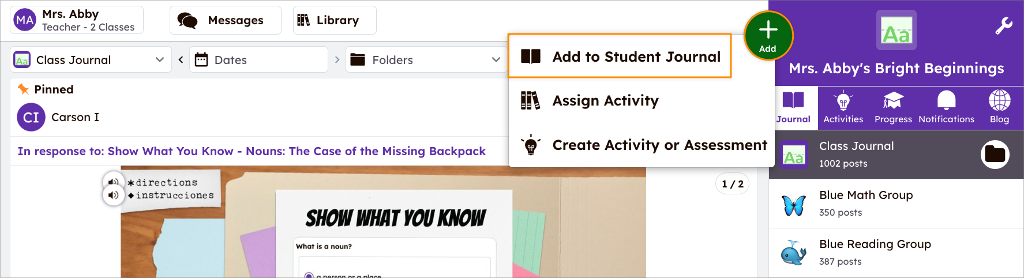Screen dimensions: 1024x278
Task: Play the instrucciones audio speaker icon
Action: (x=113, y=196)
